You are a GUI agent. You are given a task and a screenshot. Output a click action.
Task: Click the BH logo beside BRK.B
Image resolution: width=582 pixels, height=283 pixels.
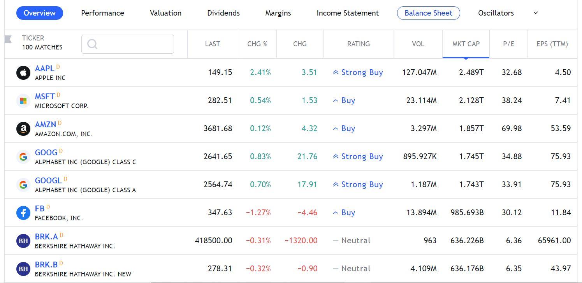(23, 269)
